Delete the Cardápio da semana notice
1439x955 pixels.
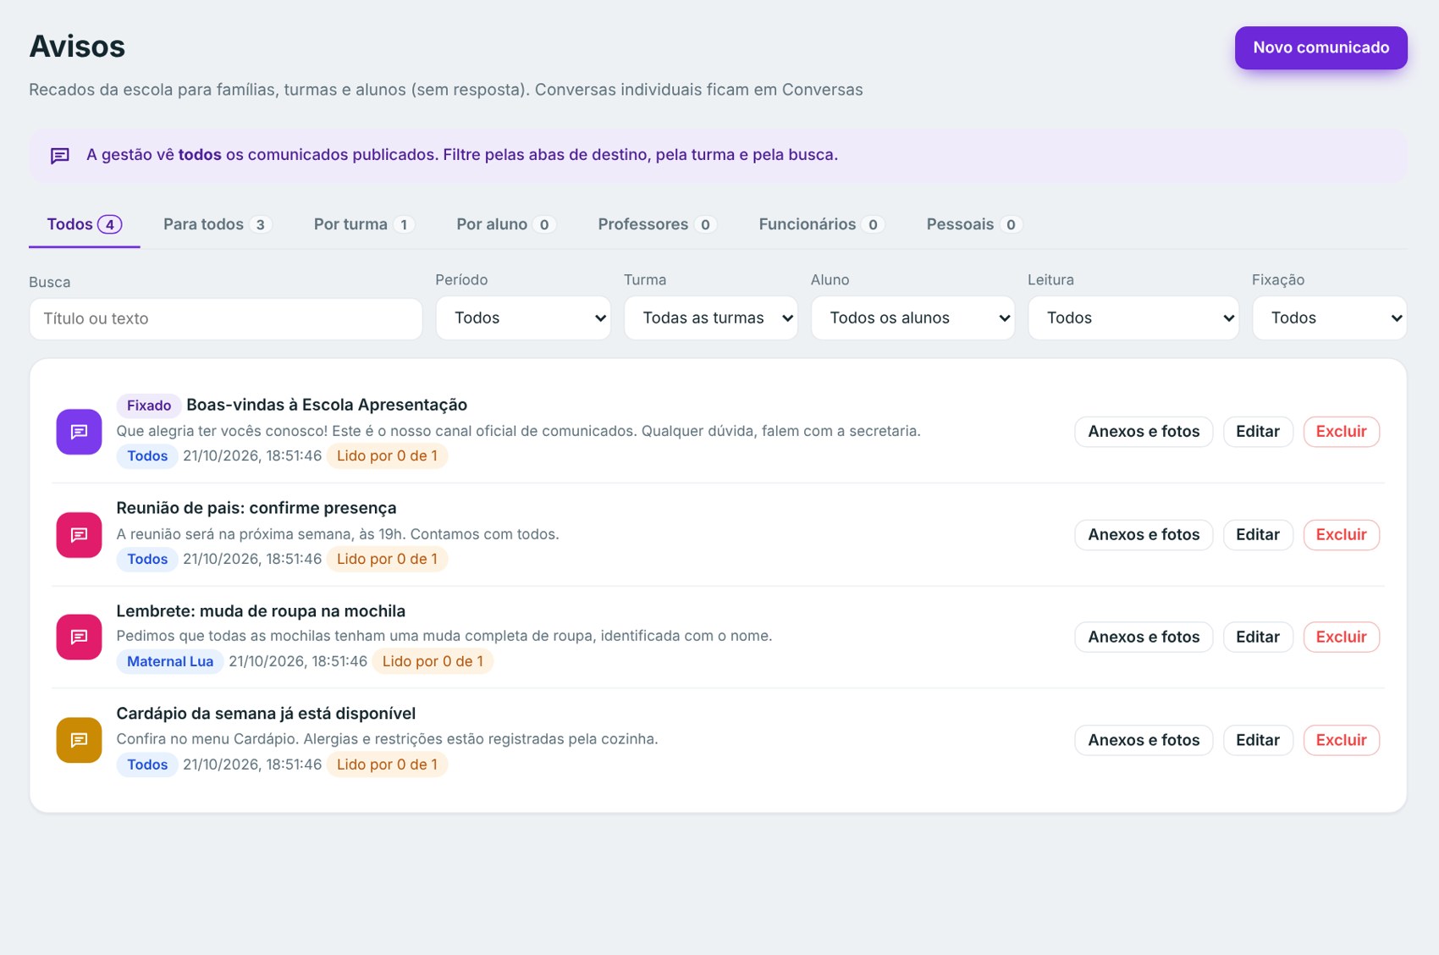pyautogui.click(x=1341, y=741)
